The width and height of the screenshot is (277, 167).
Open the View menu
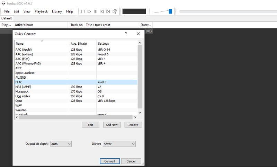pyautogui.click(x=27, y=11)
